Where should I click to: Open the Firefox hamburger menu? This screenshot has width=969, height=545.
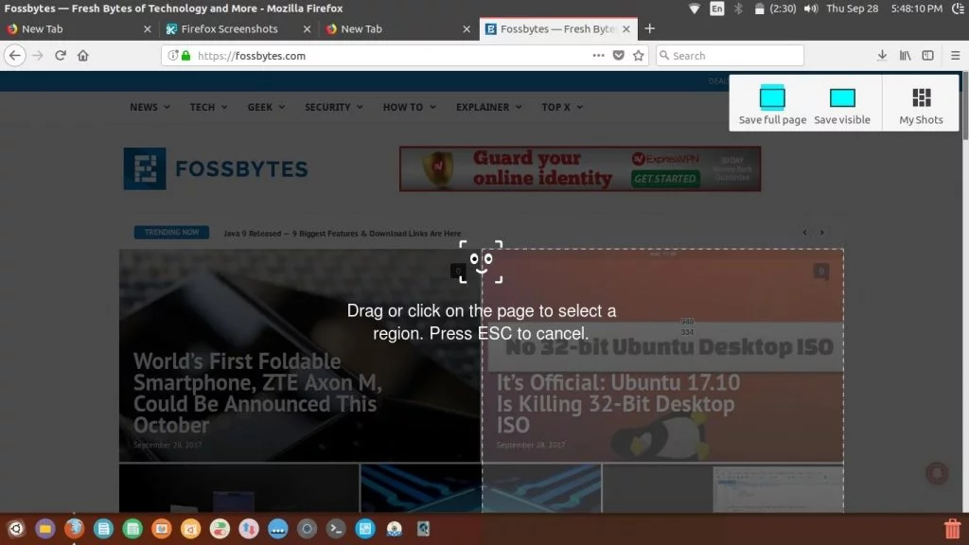(x=955, y=55)
